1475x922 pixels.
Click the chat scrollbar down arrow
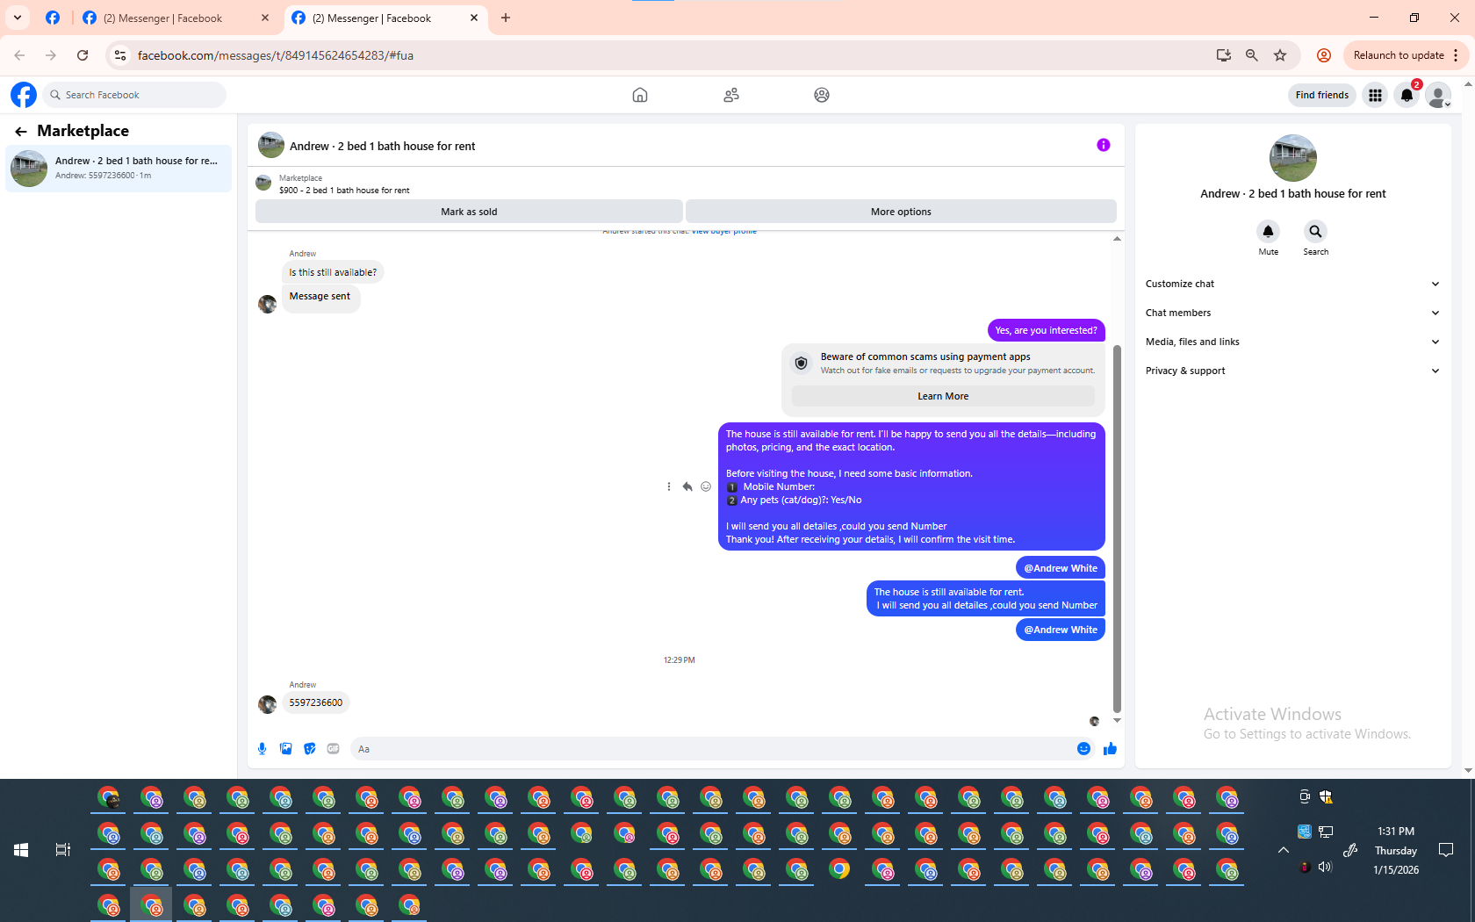point(1117,720)
